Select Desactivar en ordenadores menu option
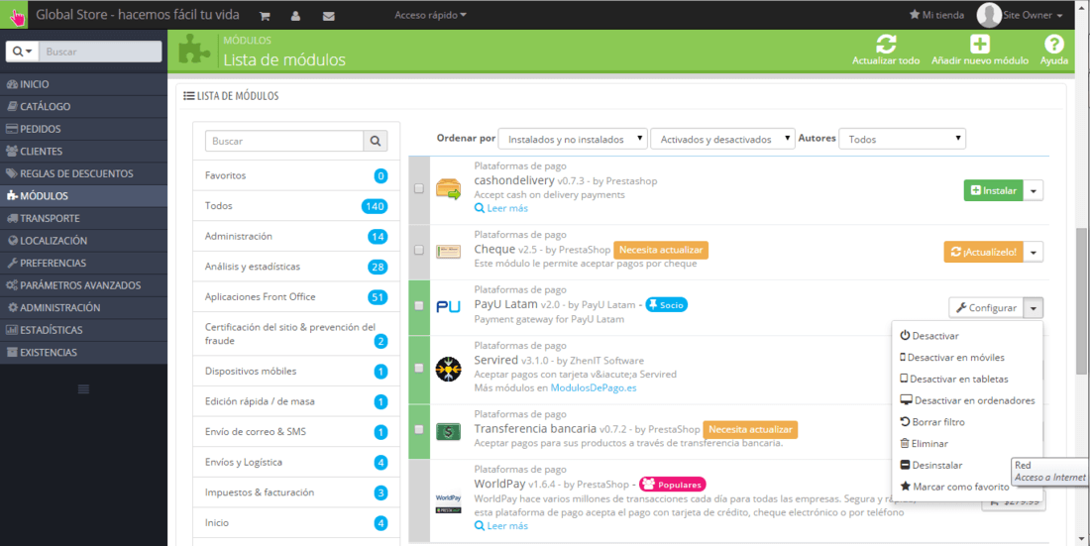 (x=967, y=400)
